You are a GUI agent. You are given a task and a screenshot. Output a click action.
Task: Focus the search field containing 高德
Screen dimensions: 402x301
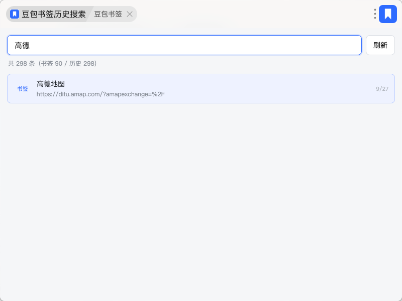184,45
